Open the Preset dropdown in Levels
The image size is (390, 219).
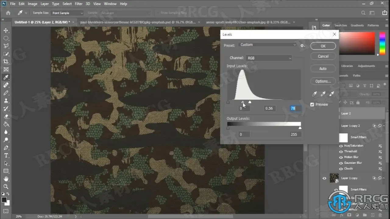point(268,45)
